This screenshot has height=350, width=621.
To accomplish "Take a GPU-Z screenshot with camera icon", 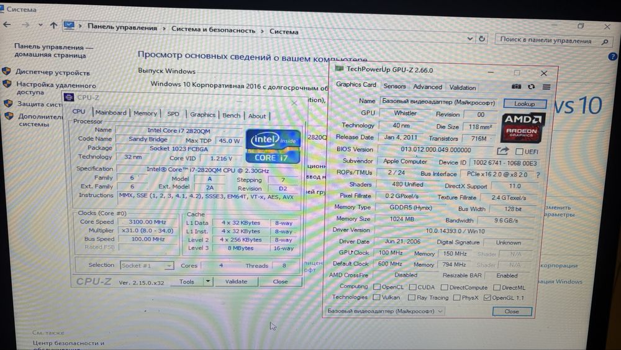I will pos(516,86).
